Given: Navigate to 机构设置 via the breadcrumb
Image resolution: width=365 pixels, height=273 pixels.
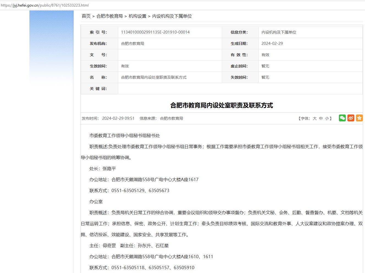Looking at the screenshot, I should 138,16.
